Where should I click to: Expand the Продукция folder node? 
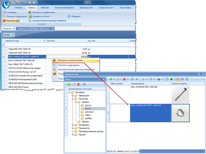point(72,96)
